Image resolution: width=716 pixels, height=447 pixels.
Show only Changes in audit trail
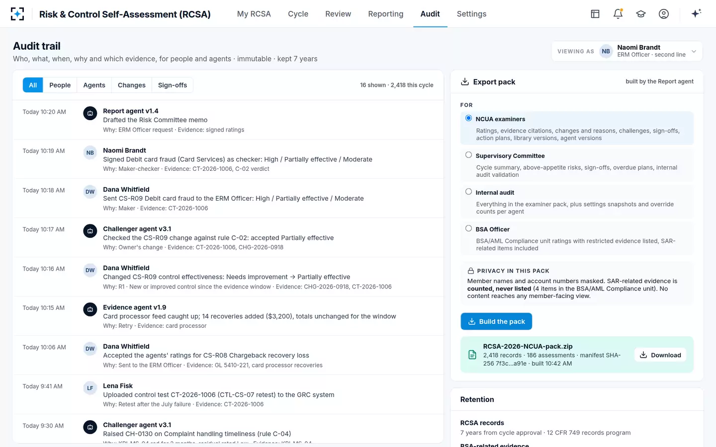[132, 85]
